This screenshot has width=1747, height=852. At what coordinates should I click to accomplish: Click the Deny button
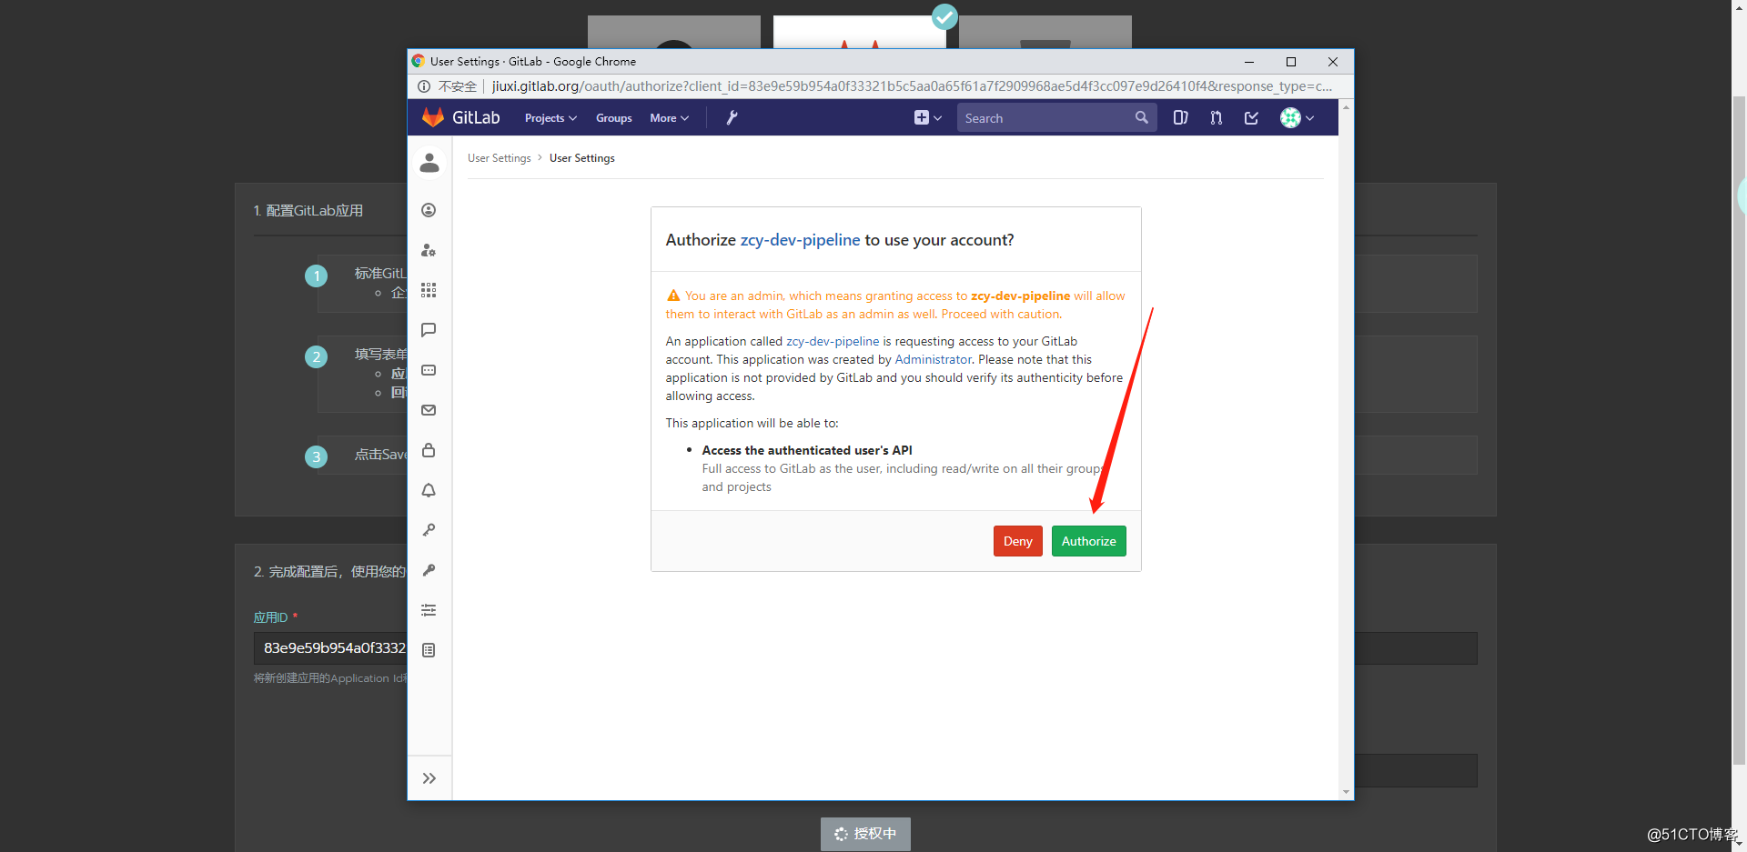(x=1017, y=541)
